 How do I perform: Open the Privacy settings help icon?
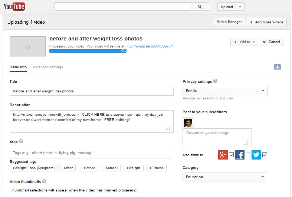216,81
